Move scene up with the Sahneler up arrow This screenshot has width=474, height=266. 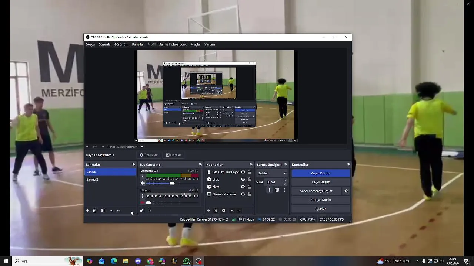tap(111, 211)
